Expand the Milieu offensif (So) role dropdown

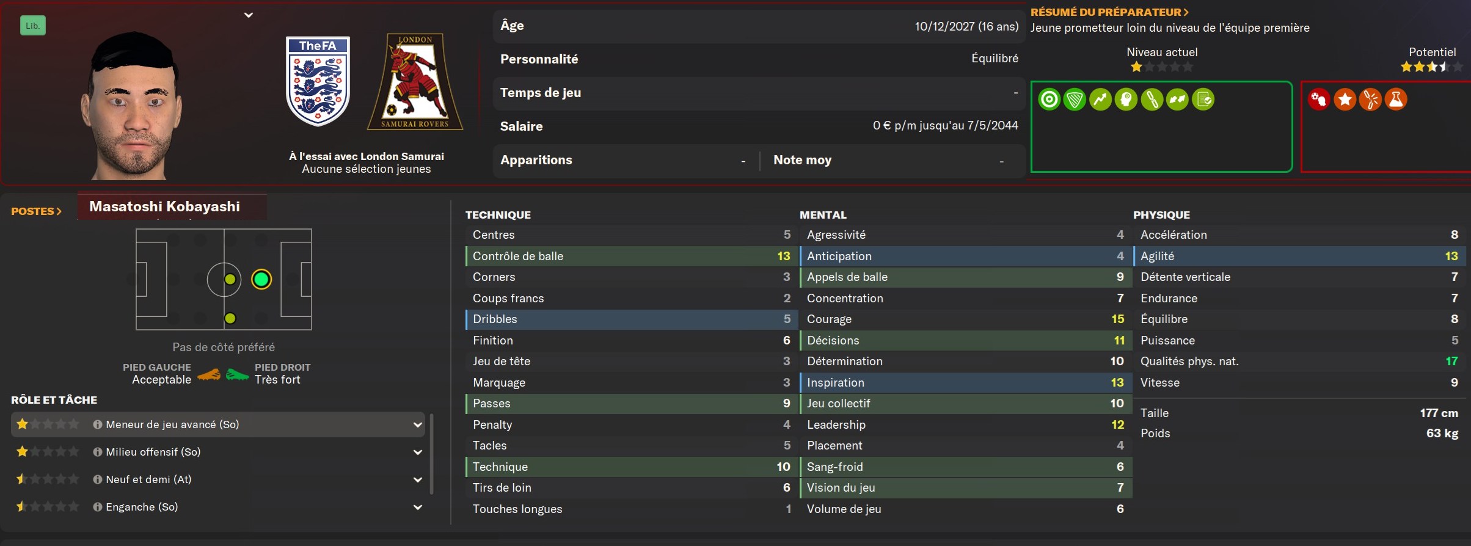pos(418,452)
